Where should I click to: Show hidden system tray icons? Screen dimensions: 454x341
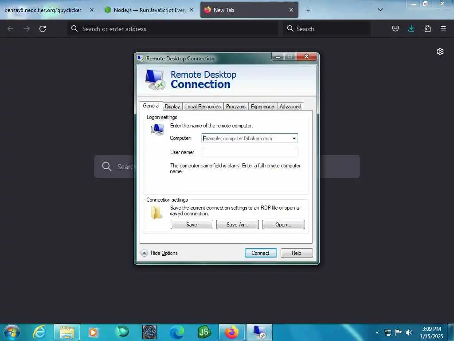click(x=377, y=333)
